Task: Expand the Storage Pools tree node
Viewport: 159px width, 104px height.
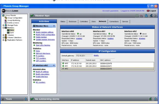Action: click(3, 25)
